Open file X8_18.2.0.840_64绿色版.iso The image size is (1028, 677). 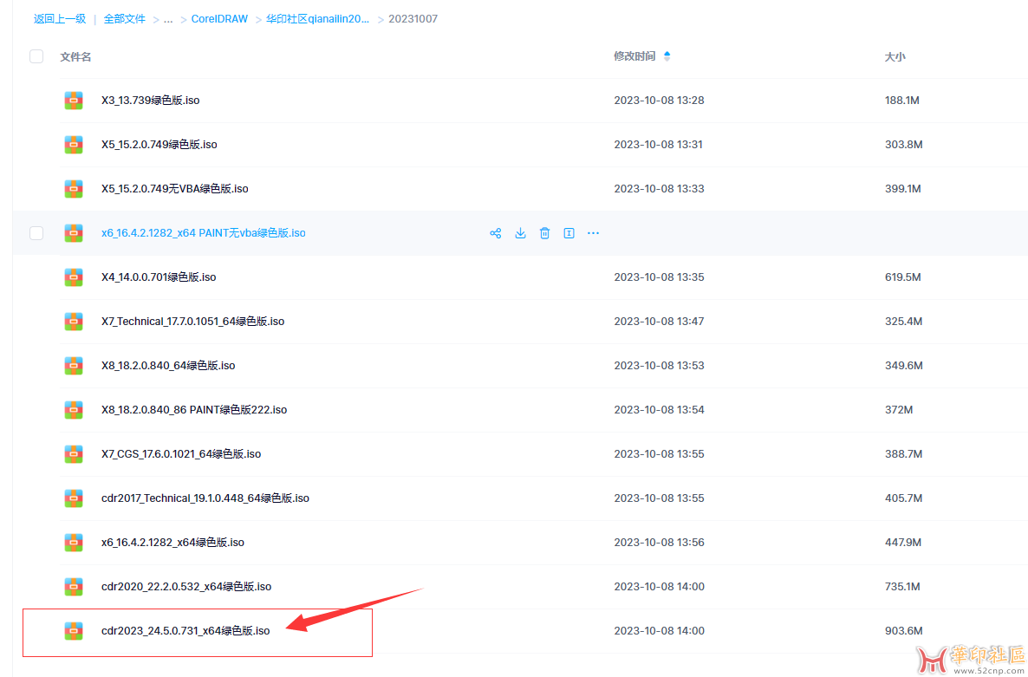pos(168,366)
